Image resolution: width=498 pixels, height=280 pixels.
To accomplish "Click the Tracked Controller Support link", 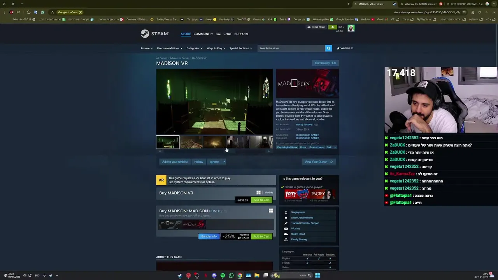I will tap(305, 223).
